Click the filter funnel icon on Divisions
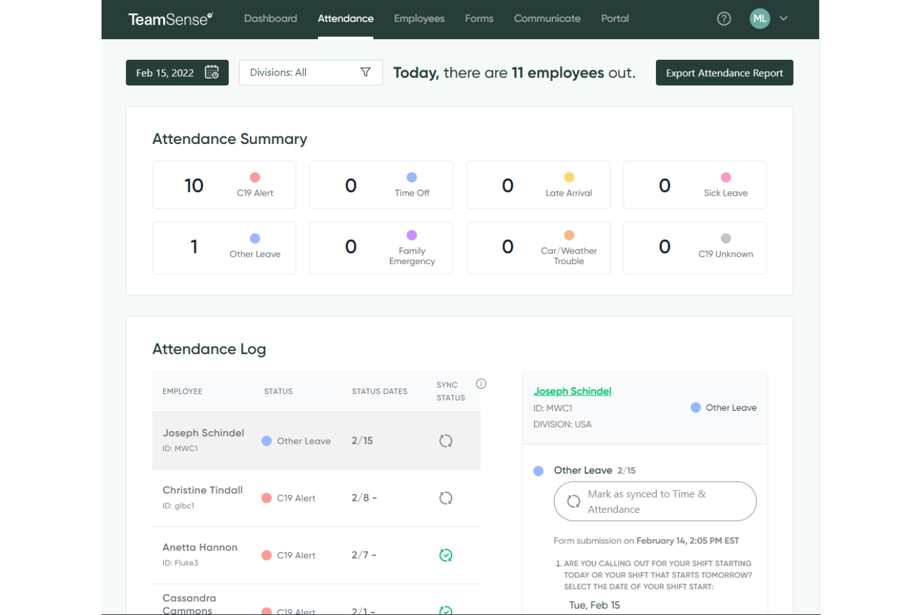The height and width of the screenshot is (615, 922). tap(366, 72)
